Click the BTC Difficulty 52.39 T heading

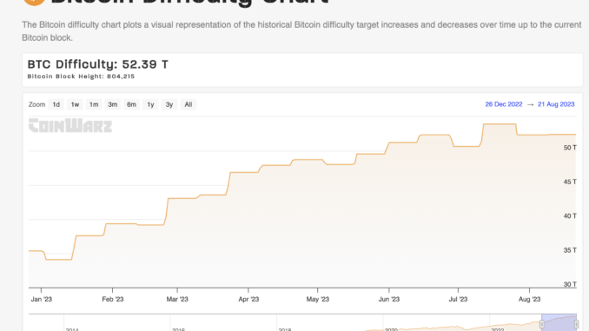[97, 64]
